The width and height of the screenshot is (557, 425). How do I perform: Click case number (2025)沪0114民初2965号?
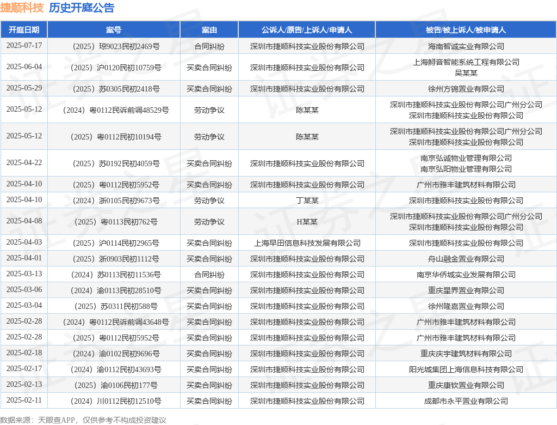coord(116,244)
